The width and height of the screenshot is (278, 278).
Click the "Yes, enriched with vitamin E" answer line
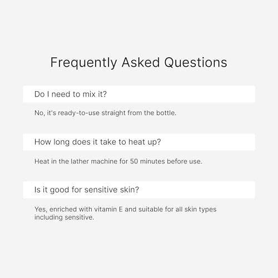[x=125, y=210]
